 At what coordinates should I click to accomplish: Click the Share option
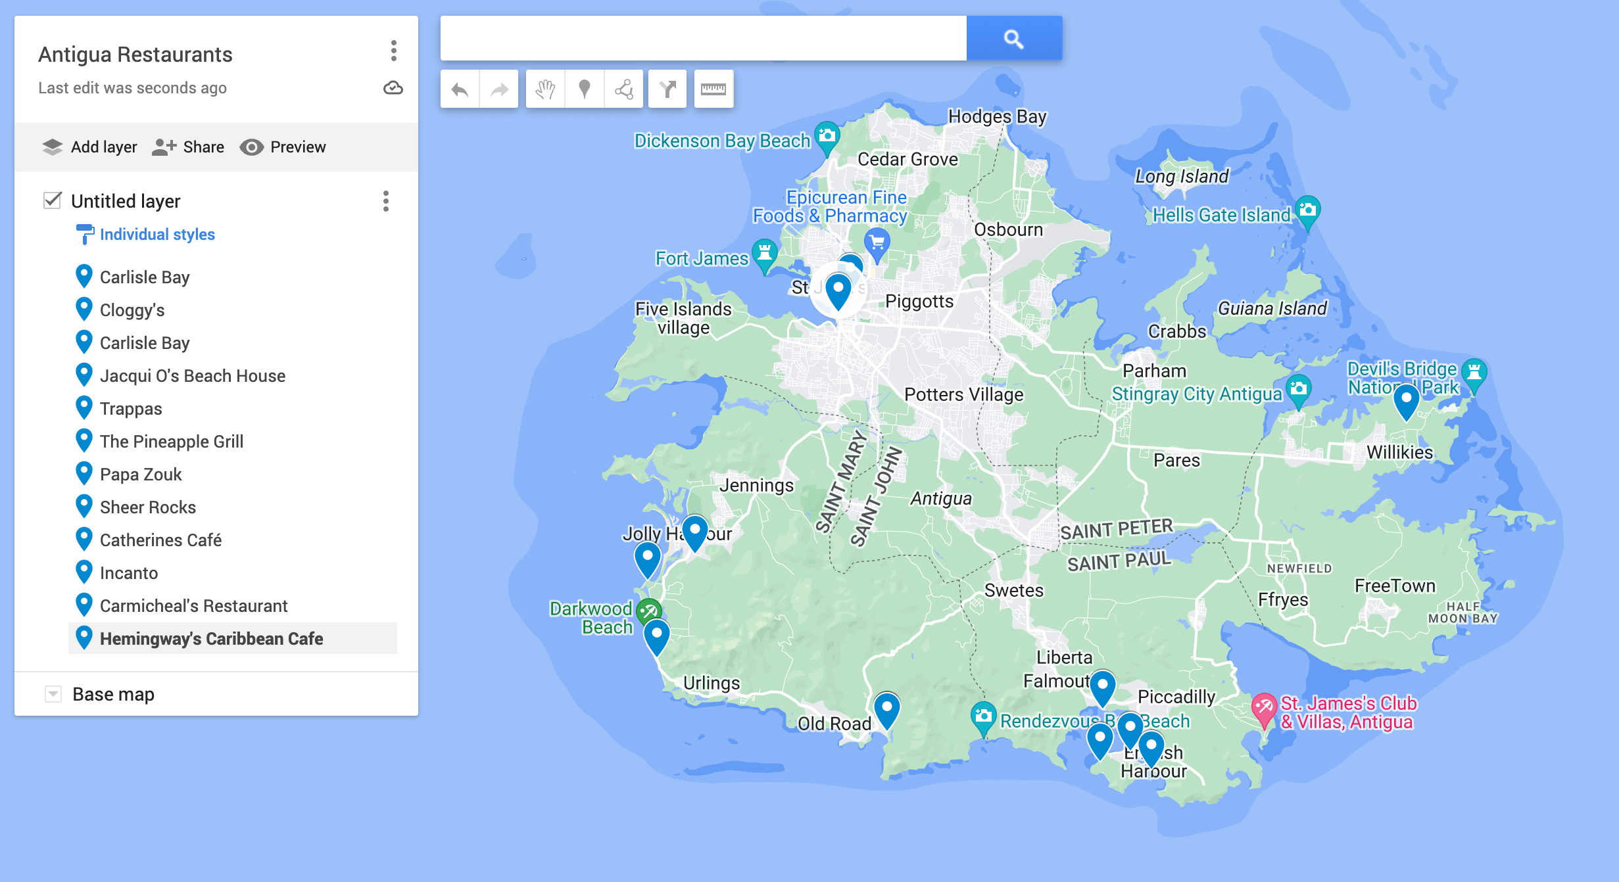click(x=188, y=147)
